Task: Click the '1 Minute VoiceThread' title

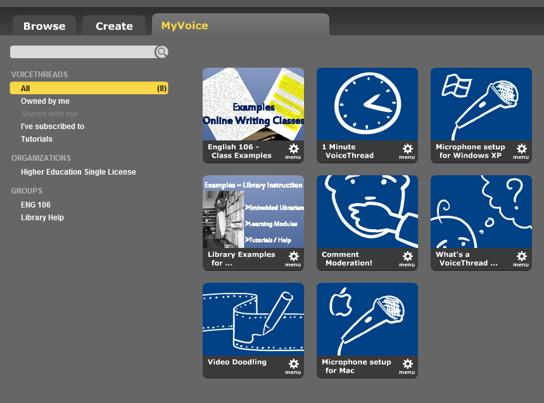Action: pyautogui.click(x=348, y=151)
